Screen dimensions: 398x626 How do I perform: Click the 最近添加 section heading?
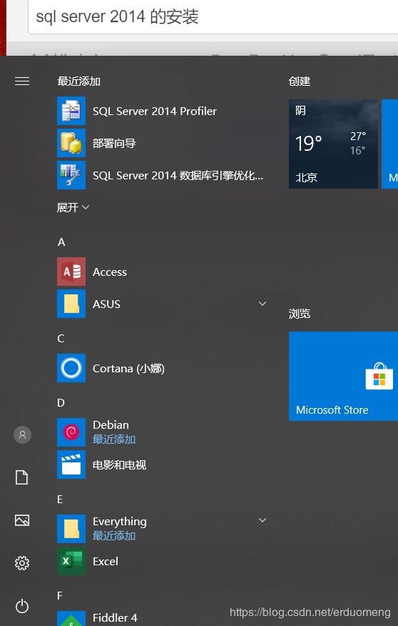click(79, 81)
